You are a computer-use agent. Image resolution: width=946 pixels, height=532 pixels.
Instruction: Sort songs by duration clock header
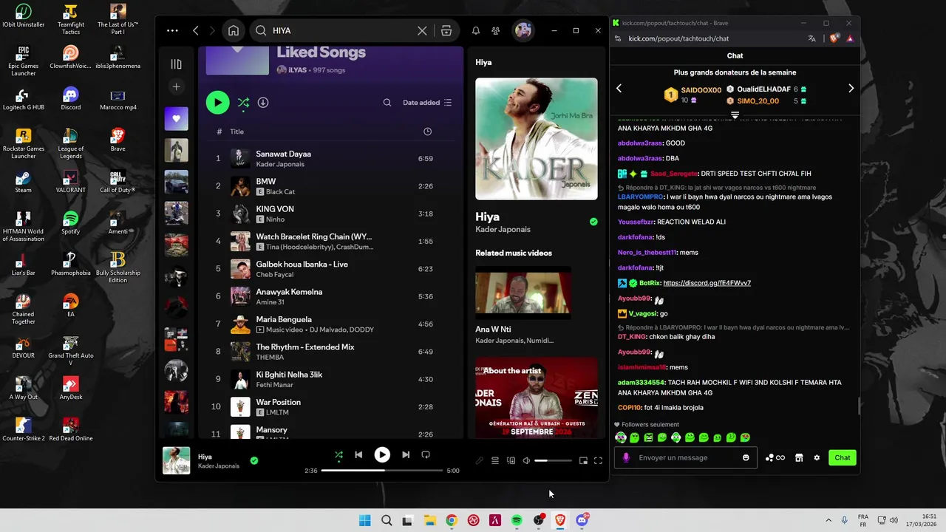pos(427,132)
